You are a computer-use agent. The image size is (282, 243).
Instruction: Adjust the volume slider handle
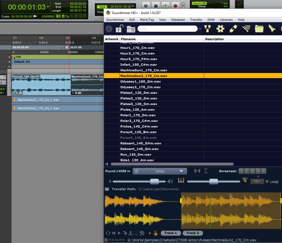(x=154, y=181)
